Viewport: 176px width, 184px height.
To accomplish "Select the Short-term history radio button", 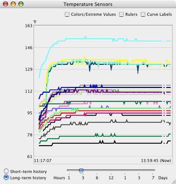I will tap(6, 171).
